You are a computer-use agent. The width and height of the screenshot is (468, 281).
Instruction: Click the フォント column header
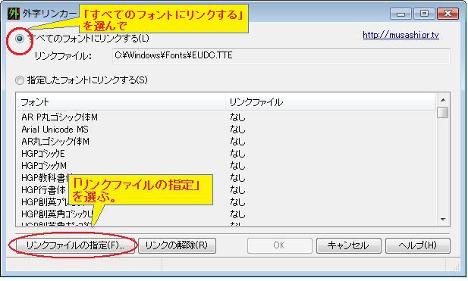[x=121, y=102]
